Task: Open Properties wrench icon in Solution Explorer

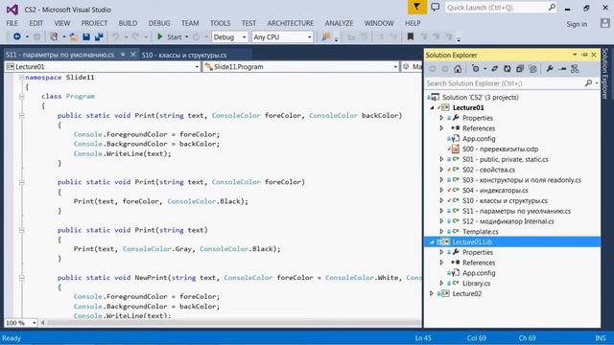Action: click(x=550, y=69)
